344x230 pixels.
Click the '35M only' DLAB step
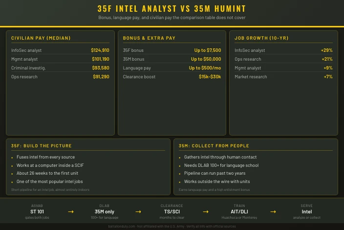[105, 212]
